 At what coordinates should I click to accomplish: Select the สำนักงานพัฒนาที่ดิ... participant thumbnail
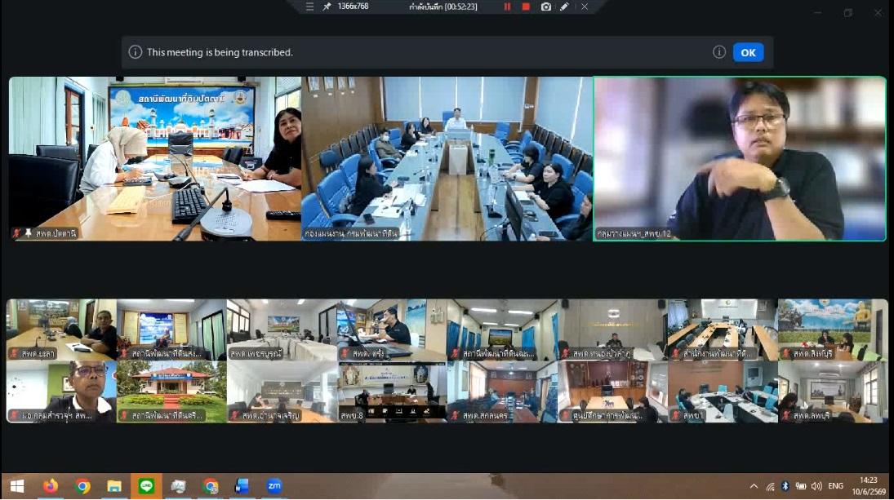pos(723,330)
